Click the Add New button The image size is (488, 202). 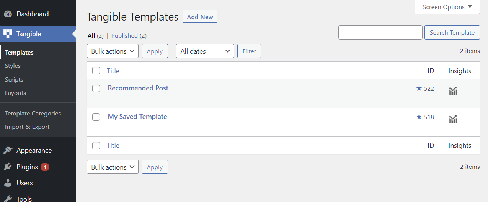(200, 17)
